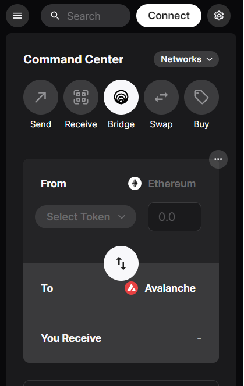Open the hamburger menu

tap(17, 16)
